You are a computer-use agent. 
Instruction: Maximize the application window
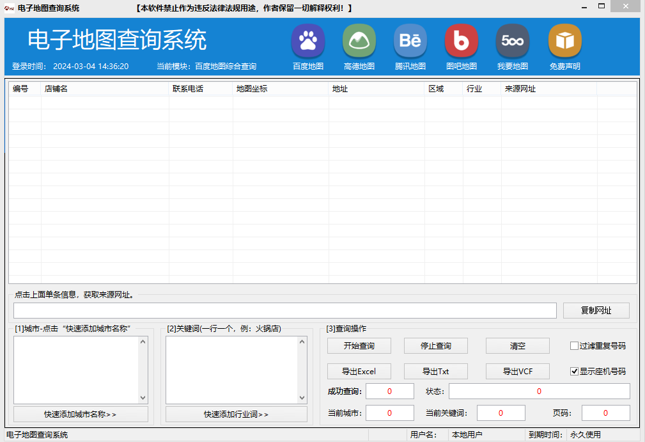pos(602,6)
